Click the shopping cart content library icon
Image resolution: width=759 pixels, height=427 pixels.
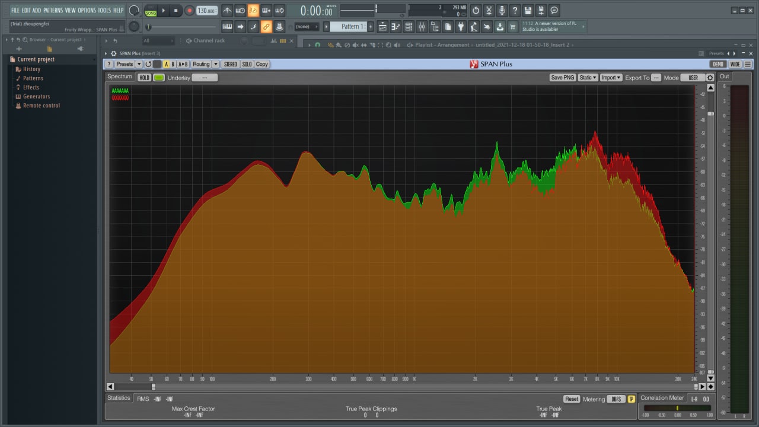(x=513, y=27)
